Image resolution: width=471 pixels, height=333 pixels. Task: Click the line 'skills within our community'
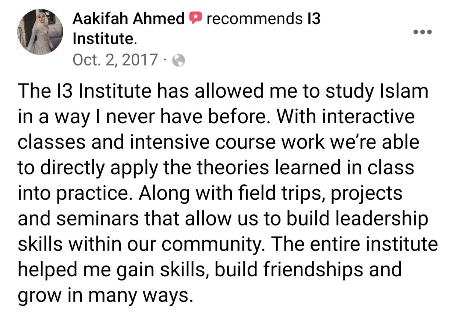pos(228,245)
